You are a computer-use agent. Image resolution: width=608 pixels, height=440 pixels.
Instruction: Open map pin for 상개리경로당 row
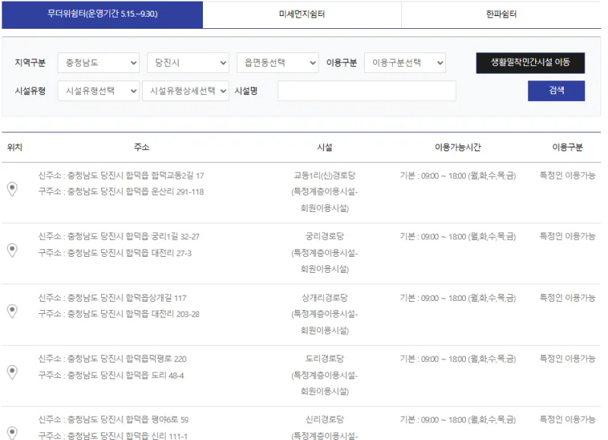coord(12,311)
